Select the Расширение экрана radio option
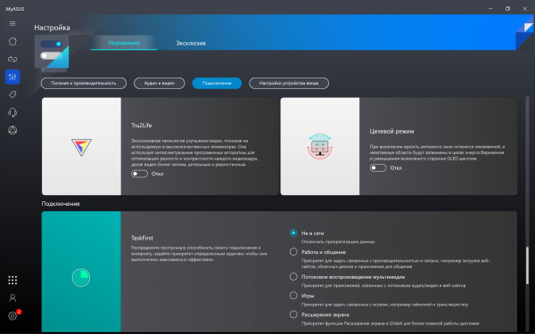This screenshot has height=334, width=535. 293,314
